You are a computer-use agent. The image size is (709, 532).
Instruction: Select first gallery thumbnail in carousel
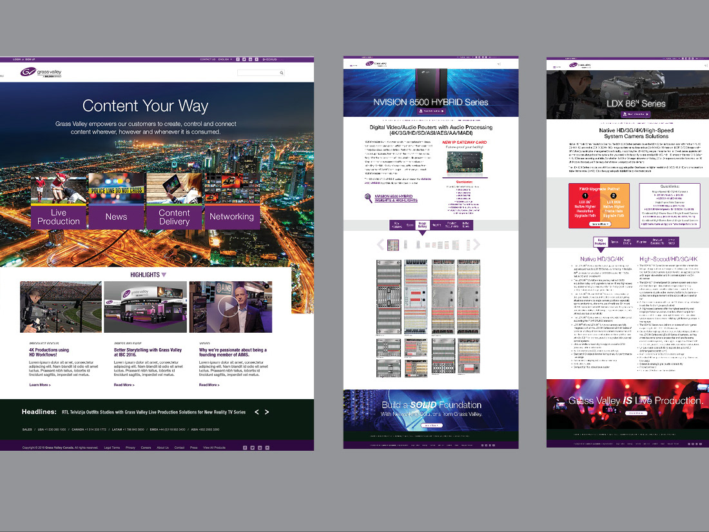[393, 245]
